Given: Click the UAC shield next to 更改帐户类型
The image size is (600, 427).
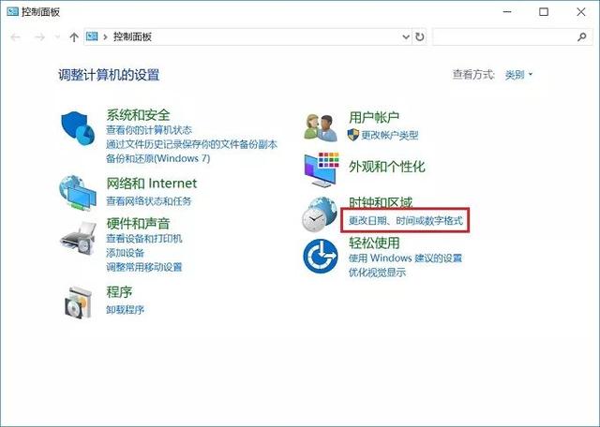Looking at the screenshot, I should pos(353,135).
